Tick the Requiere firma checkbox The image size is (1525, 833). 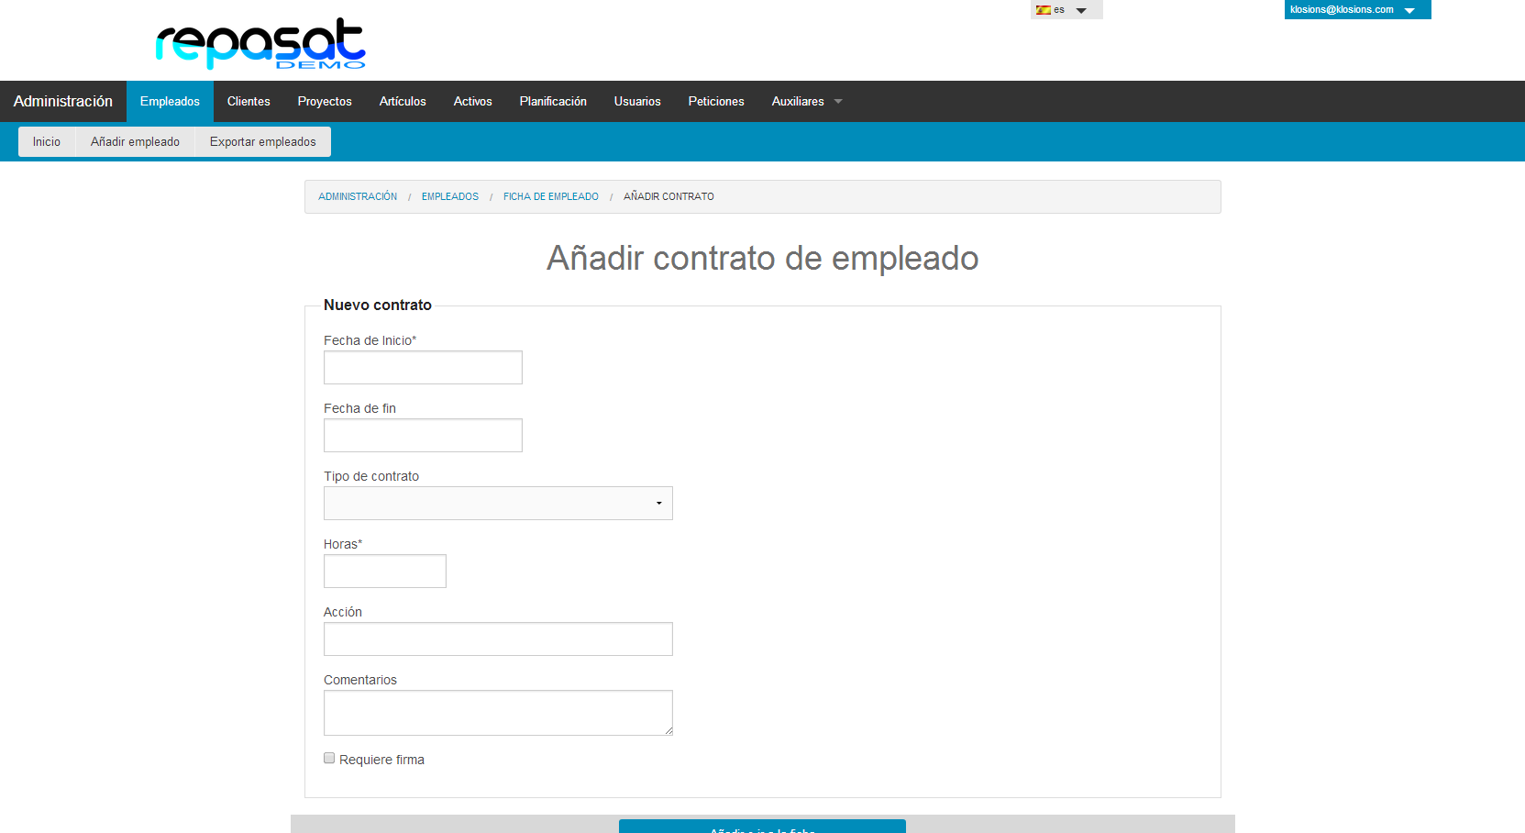coord(329,758)
